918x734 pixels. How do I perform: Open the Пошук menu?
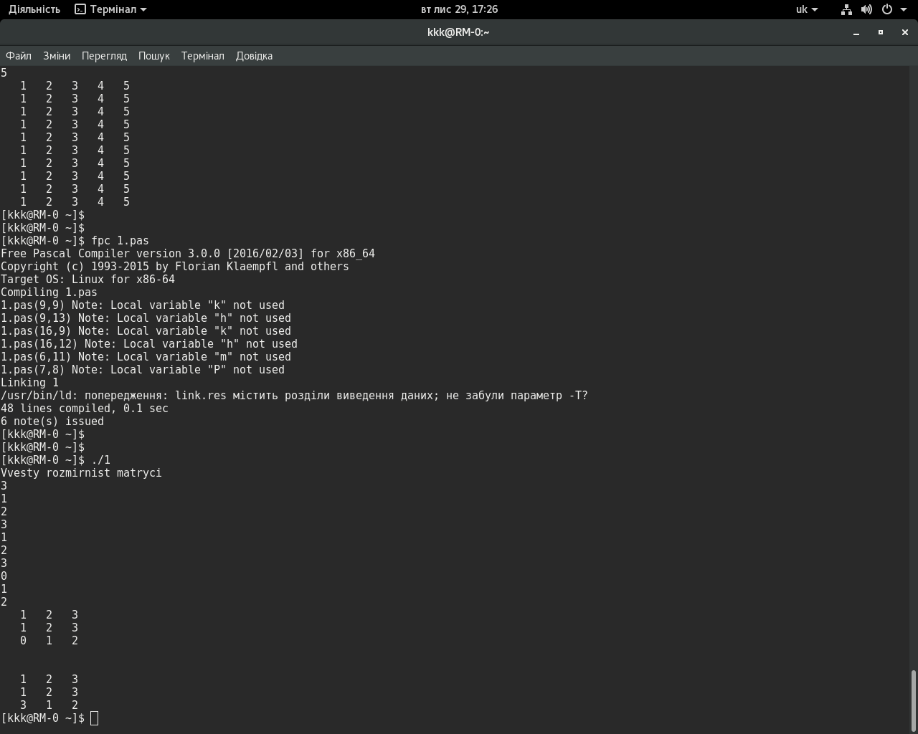point(153,56)
